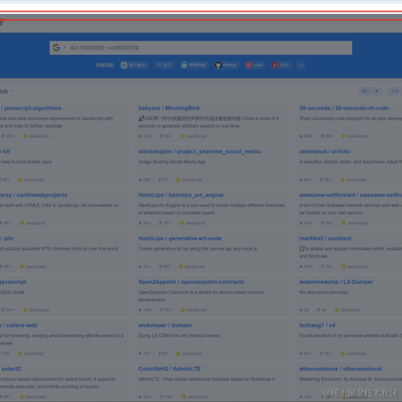Click fork icon on openzeppelin-contracts card
Image resolution: width=402 pixels, height=402 pixels.
(x=162, y=310)
